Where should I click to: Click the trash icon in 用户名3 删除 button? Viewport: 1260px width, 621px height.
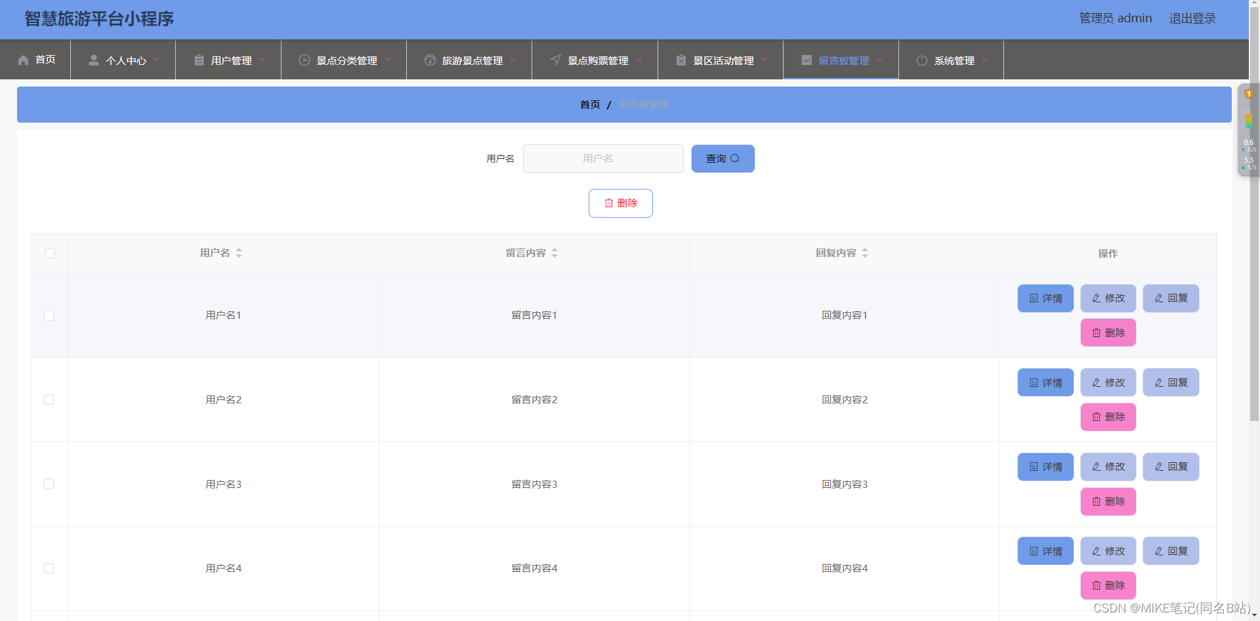(x=1097, y=502)
